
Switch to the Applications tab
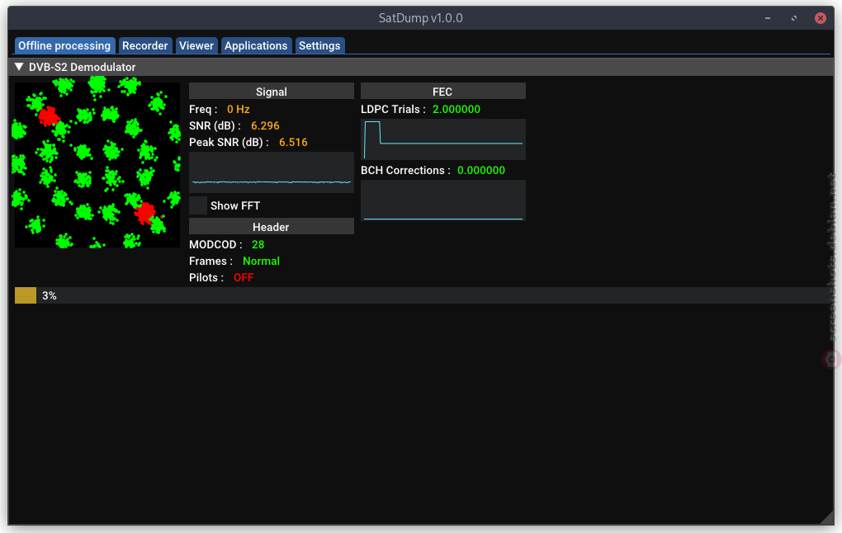coord(256,45)
